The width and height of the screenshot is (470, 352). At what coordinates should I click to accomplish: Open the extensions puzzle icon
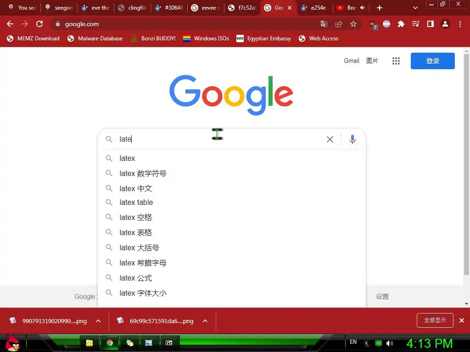pos(401,24)
